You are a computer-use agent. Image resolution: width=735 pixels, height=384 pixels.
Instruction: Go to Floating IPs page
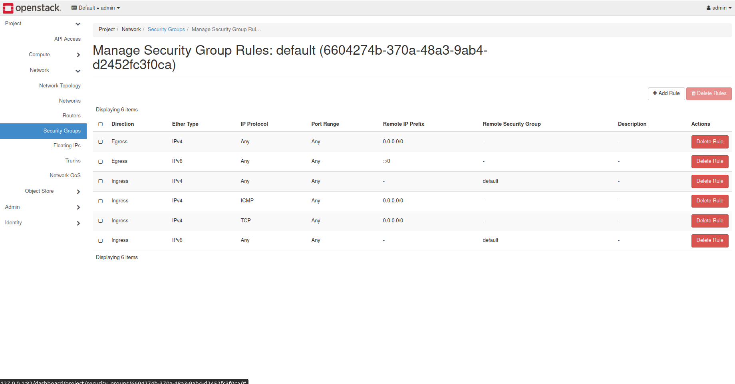point(67,146)
